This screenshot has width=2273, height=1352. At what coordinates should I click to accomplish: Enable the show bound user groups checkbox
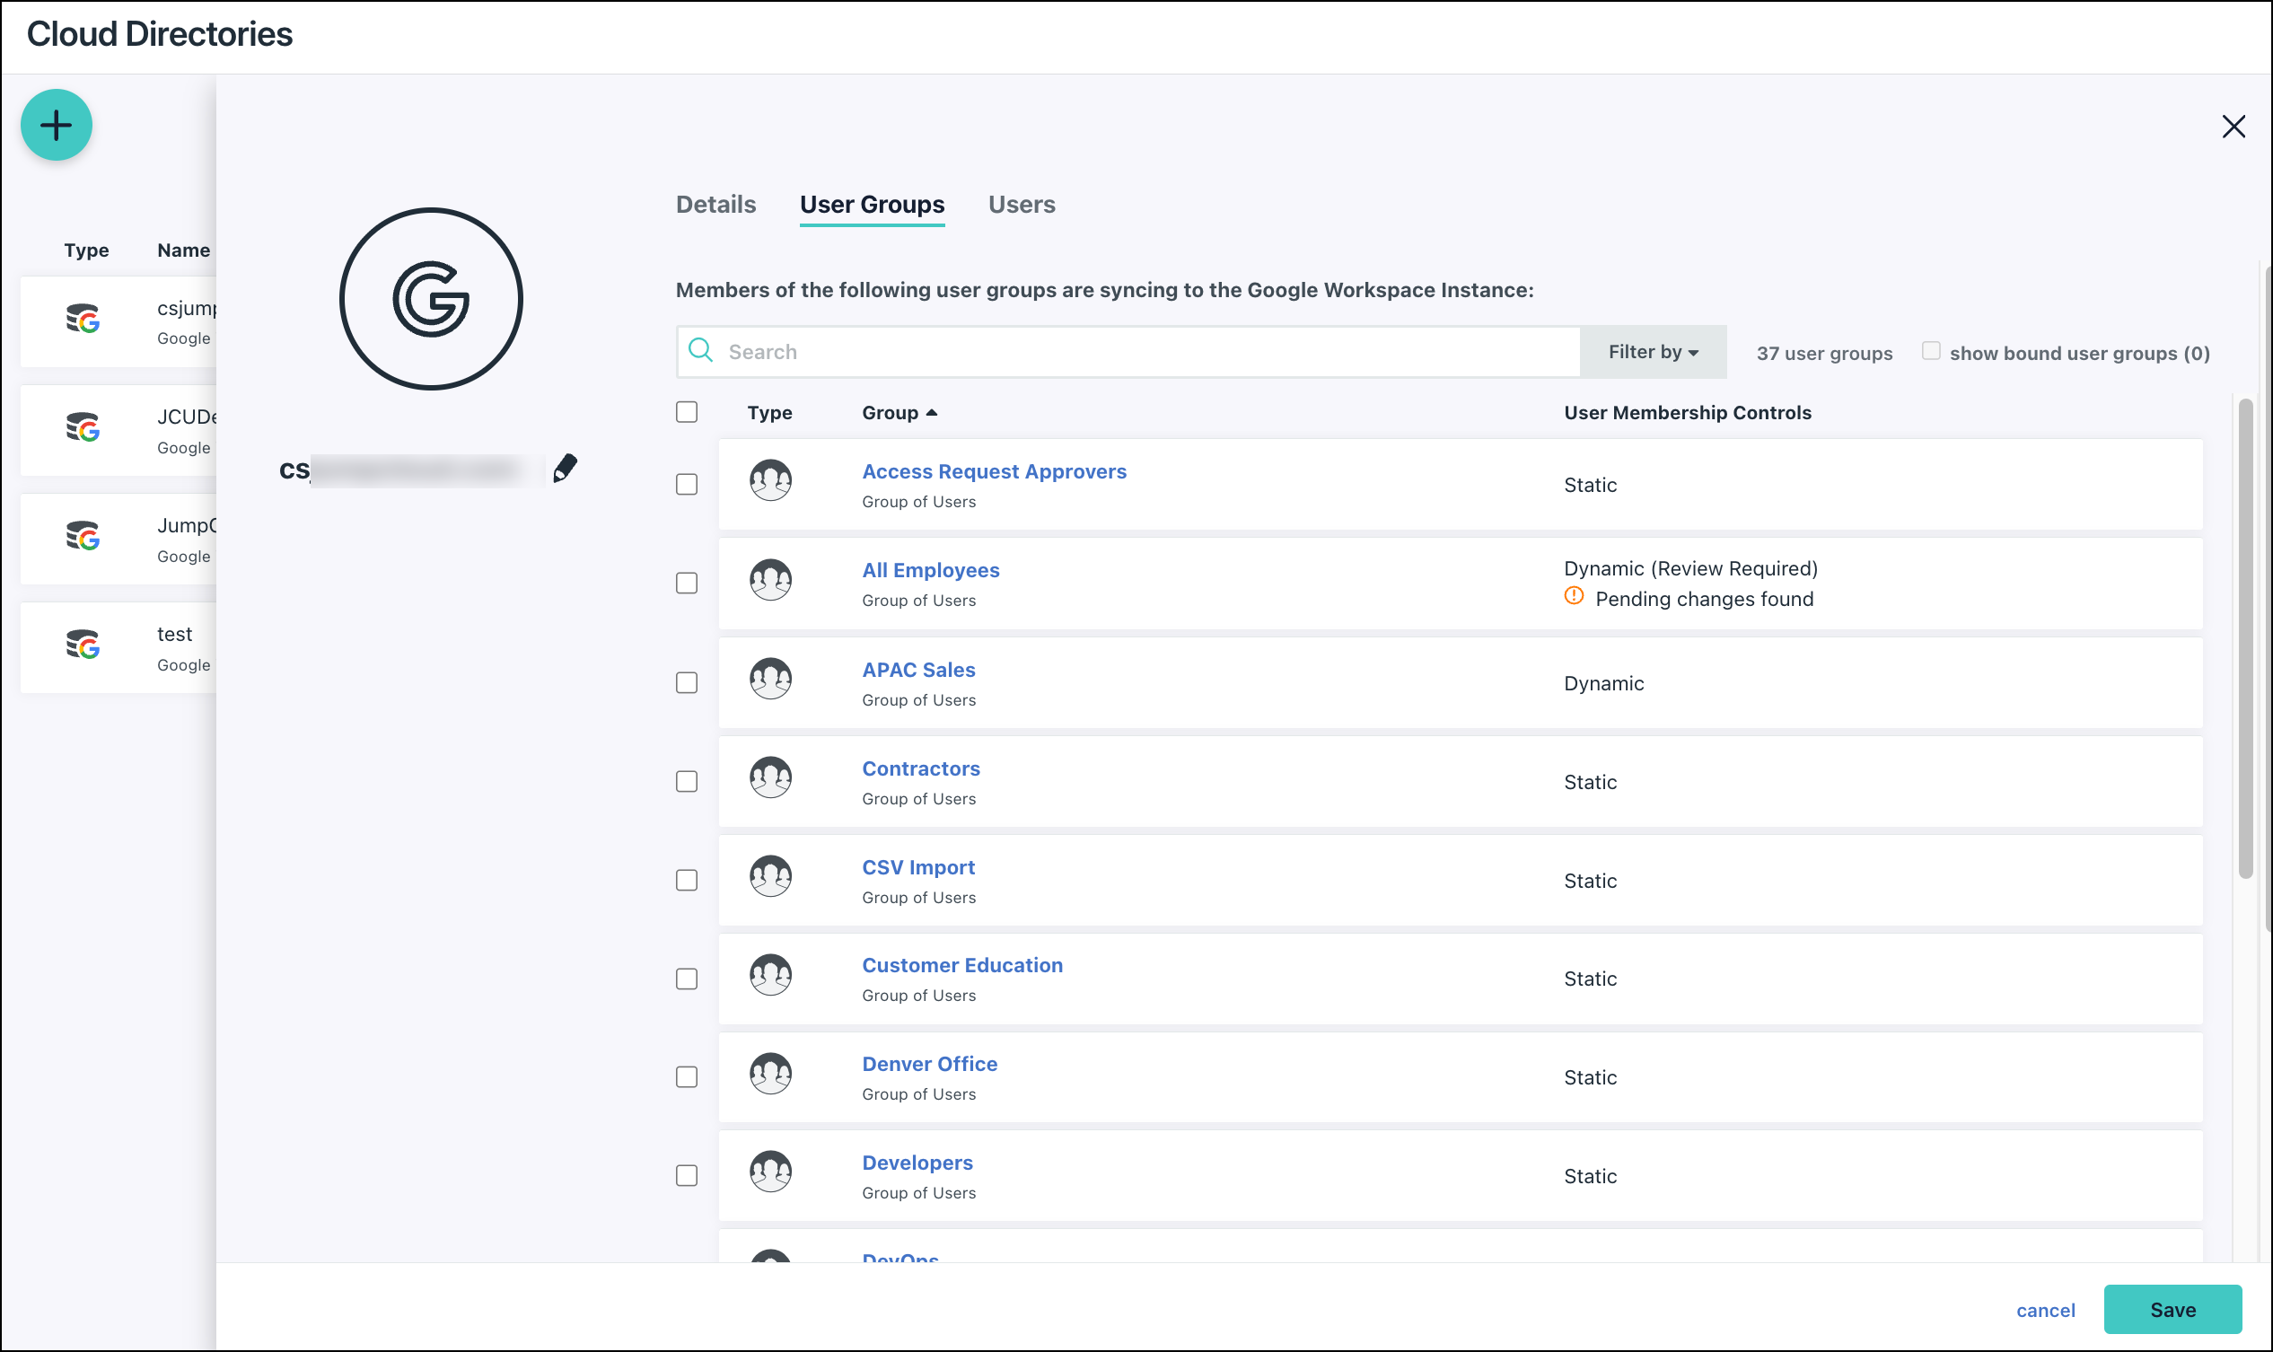tap(1930, 350)
